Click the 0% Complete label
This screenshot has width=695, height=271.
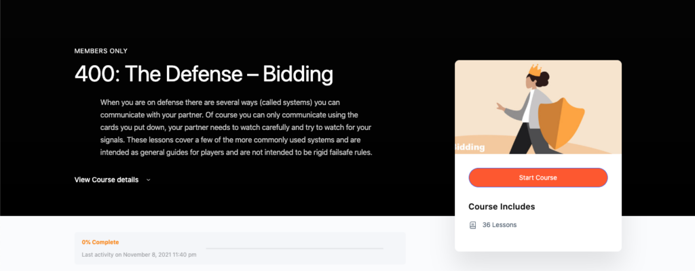(100, 243)
